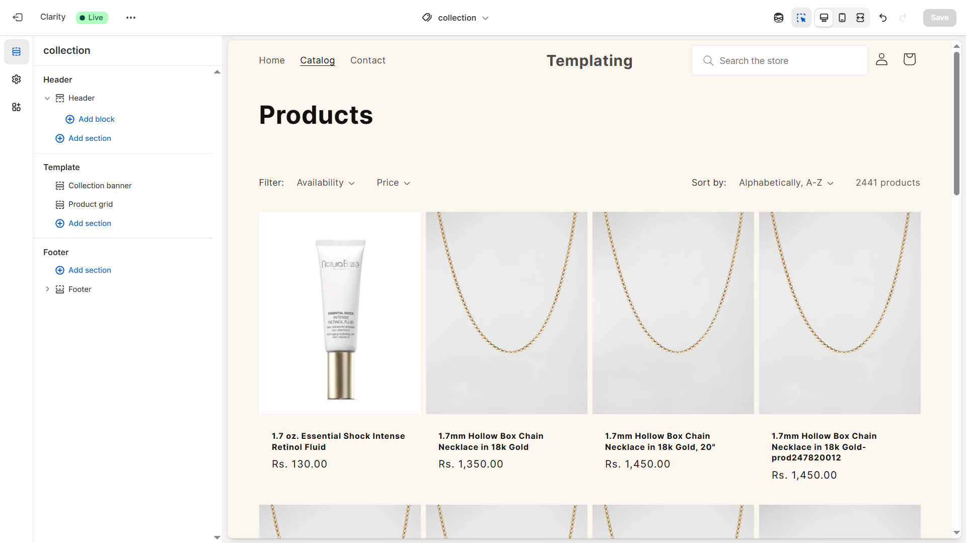Click the Collection banner section icon

click(60, 186)
